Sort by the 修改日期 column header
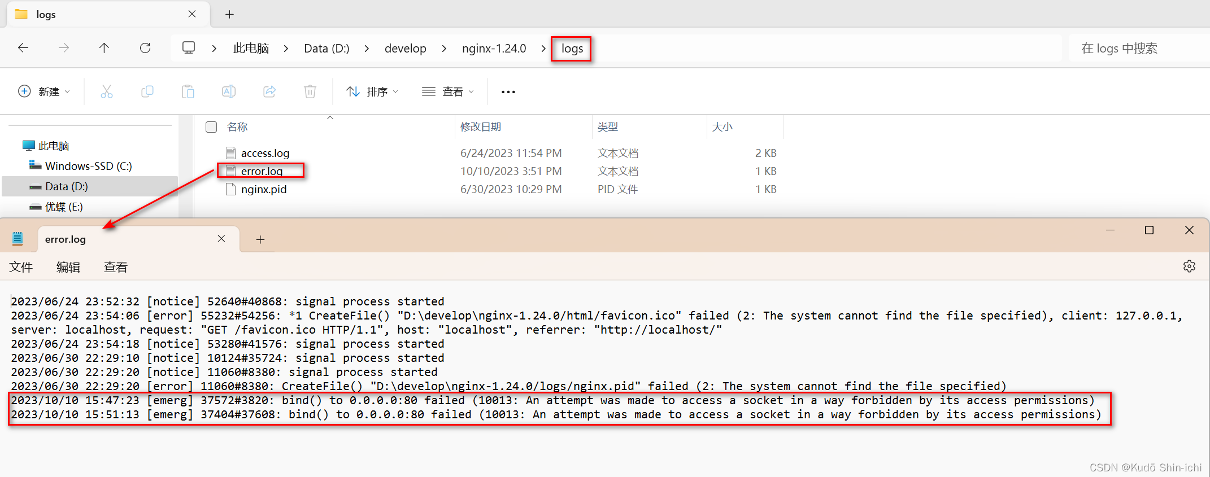 pos(481,127)
